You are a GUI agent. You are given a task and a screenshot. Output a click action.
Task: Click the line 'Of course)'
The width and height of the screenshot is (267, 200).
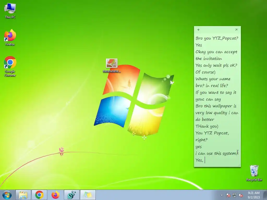click(205, 72)
